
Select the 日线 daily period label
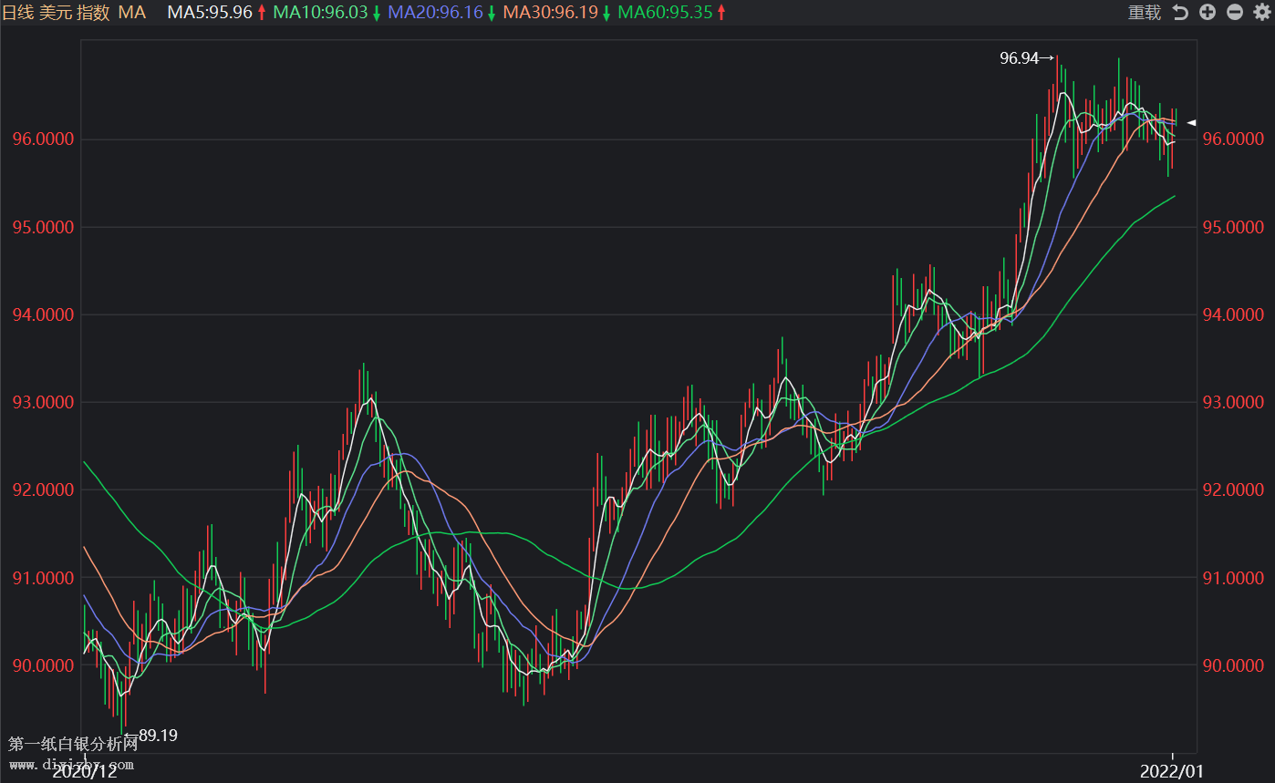[x=17, y=13]
